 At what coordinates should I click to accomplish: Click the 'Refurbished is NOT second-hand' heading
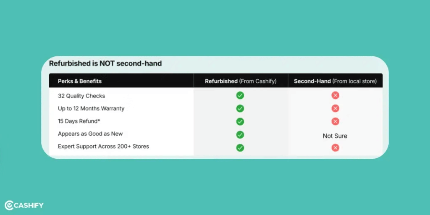(x=105, y=64)
